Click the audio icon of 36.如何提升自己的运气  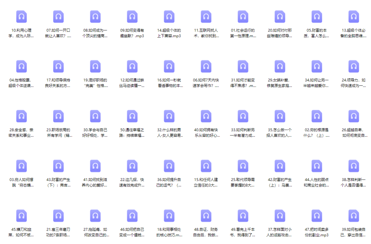tap(169, 166)
